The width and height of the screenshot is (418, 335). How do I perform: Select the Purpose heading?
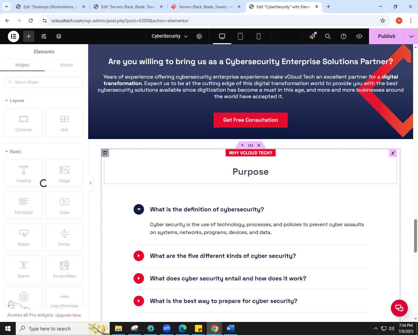(x=250, y=172)
